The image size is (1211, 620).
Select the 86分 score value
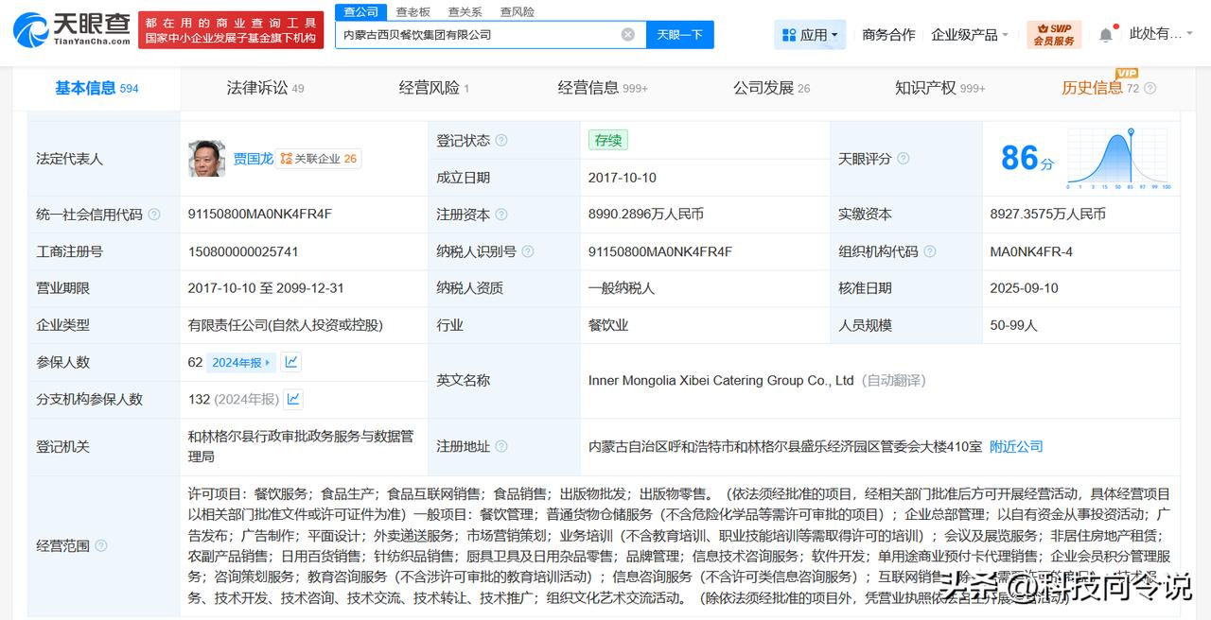point(1027,158)
